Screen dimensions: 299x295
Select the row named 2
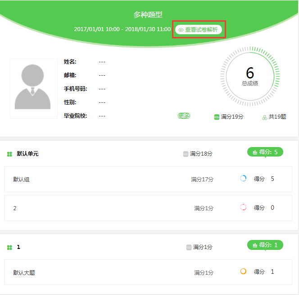148,208
